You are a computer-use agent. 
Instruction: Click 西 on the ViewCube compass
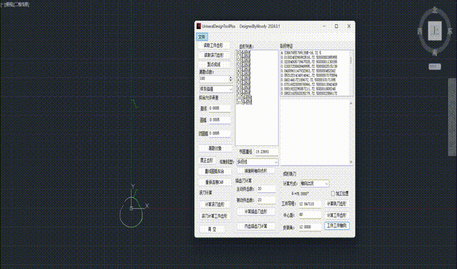coord(420,31)
